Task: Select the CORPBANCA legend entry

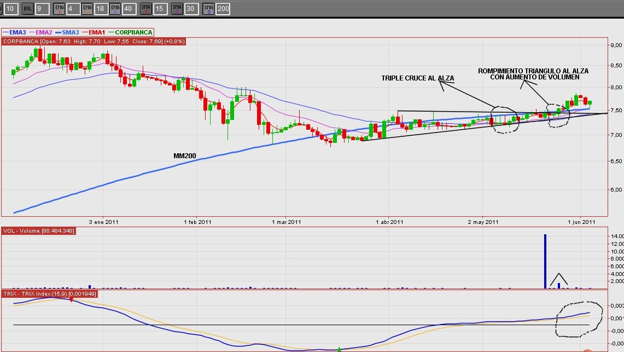Action: coord(131,32)
